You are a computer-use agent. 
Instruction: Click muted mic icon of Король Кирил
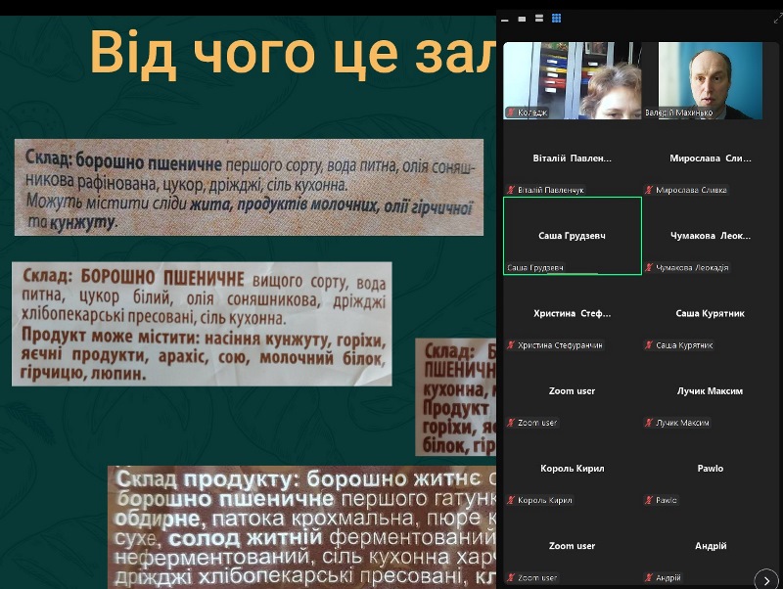pos(510,500)
